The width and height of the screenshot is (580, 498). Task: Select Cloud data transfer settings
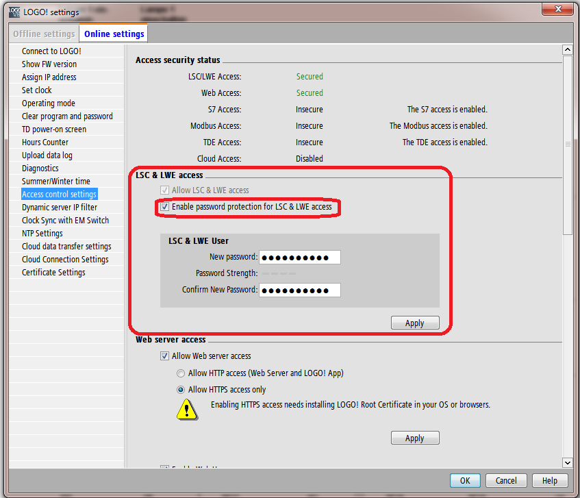[x=66, y=246]
